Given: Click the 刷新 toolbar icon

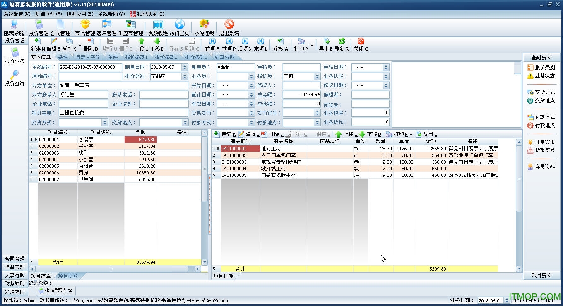Looking at the screenshot, I should pyautogui.click(x=342, y=44).
